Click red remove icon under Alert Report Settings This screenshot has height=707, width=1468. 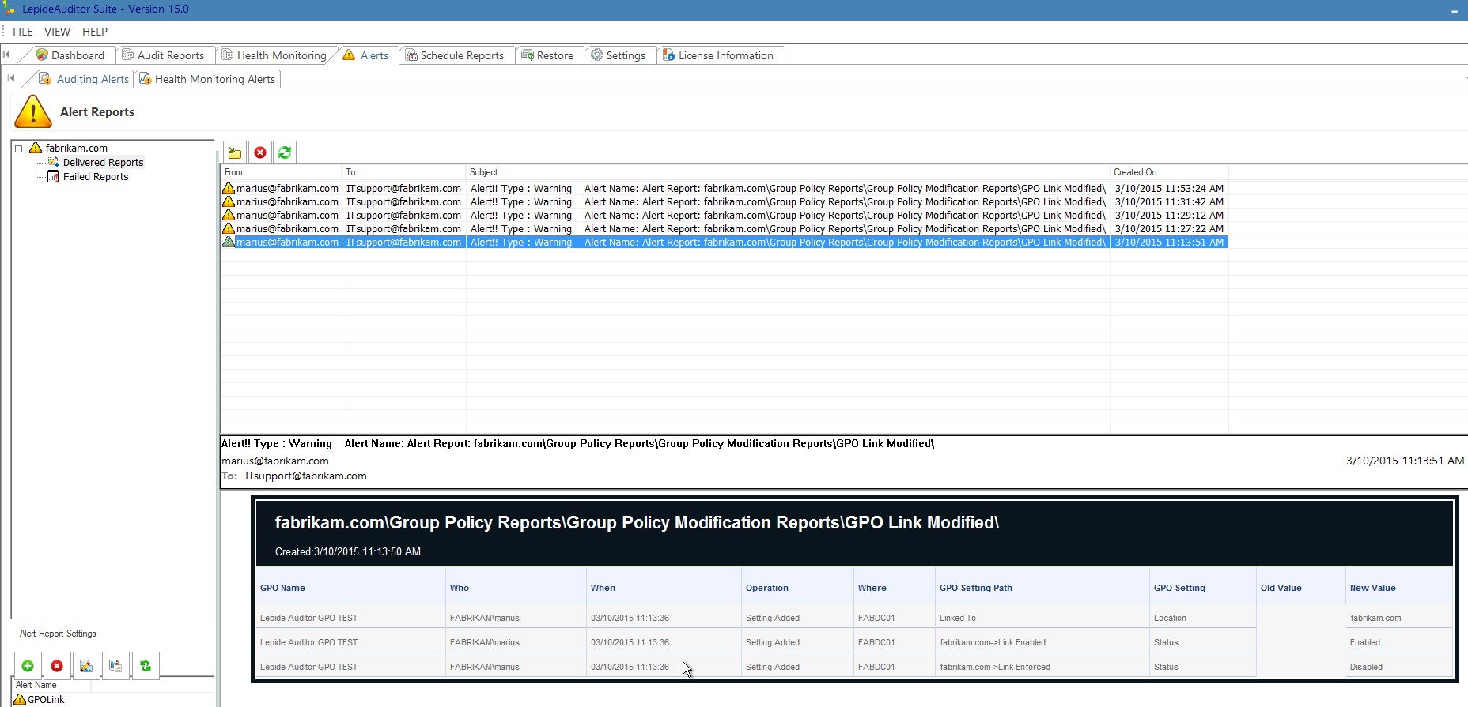click(x=57, y=666)
